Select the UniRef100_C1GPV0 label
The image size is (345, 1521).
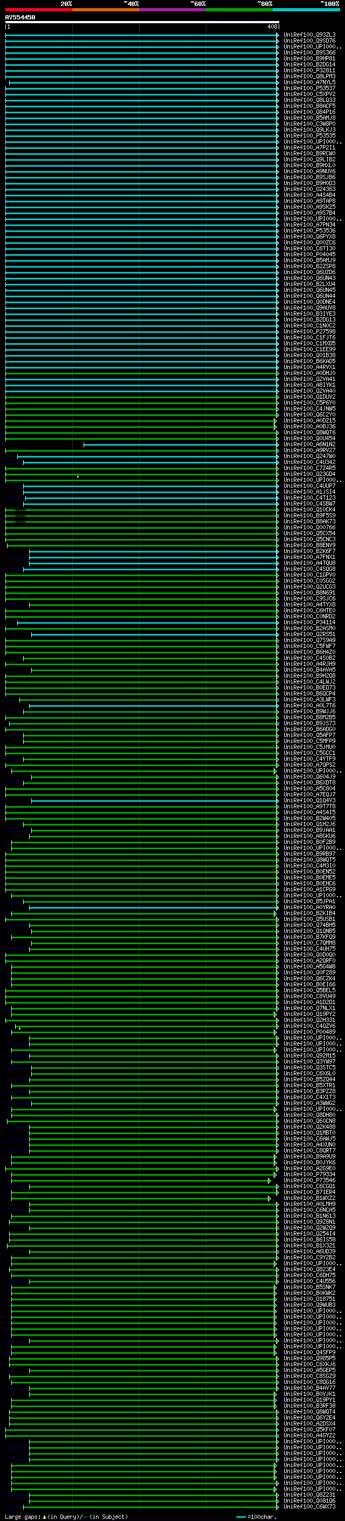coord(309,575)
